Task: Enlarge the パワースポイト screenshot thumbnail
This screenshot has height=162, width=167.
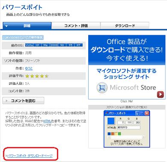Action: click(x=127, y=129)
